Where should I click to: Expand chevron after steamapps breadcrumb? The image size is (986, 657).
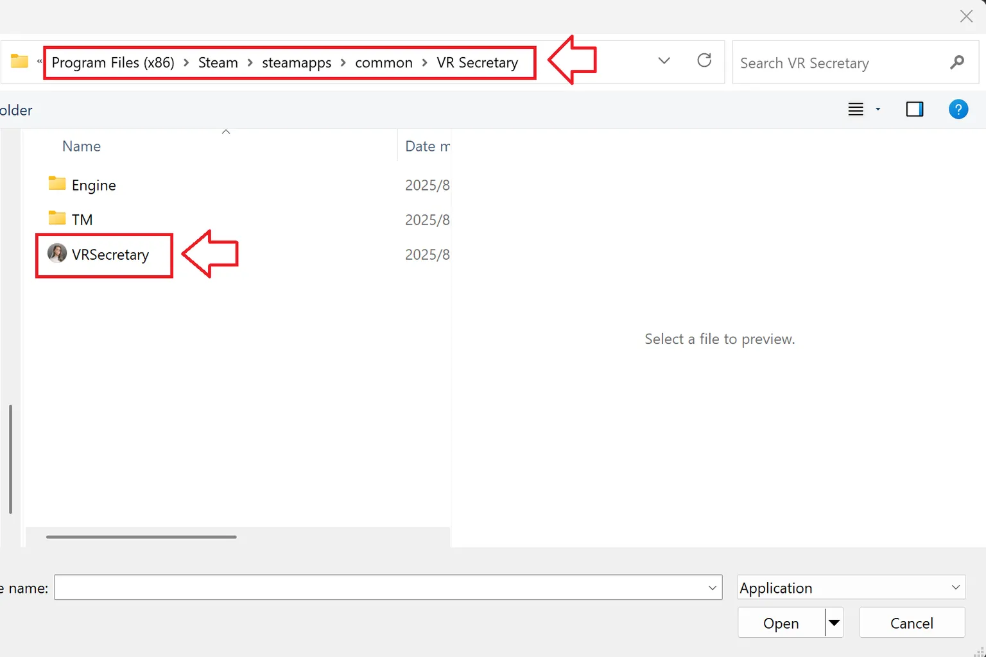[x=343, y=63]
